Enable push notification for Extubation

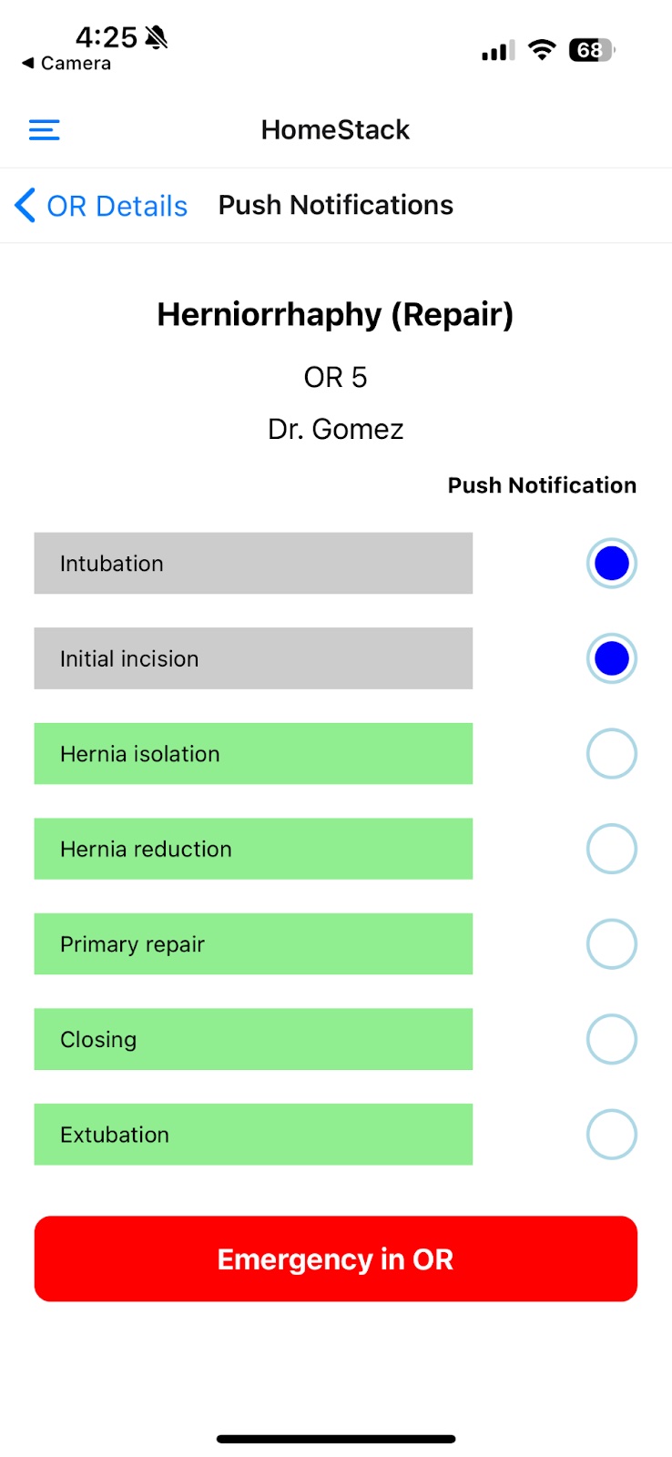point(611,1135)
